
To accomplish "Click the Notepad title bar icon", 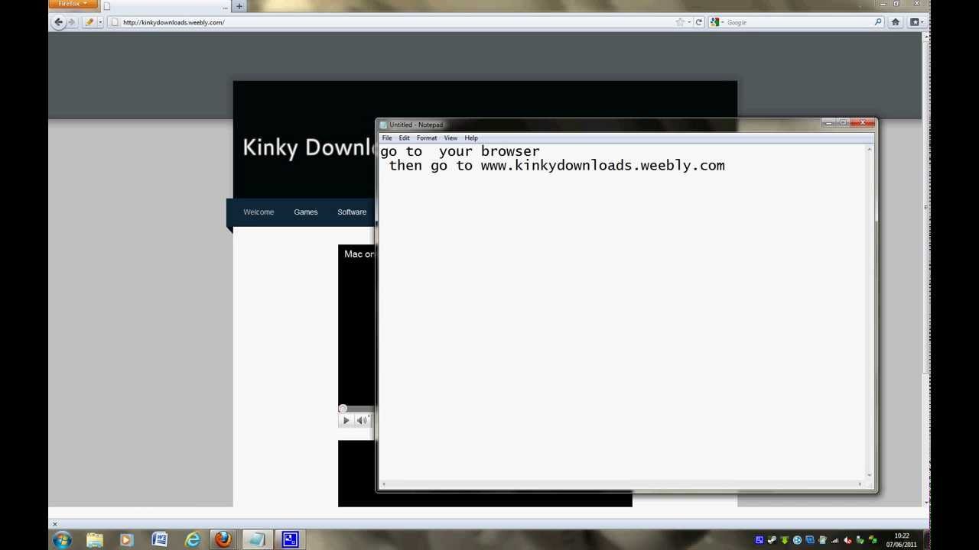I will [x=384, y=125].
